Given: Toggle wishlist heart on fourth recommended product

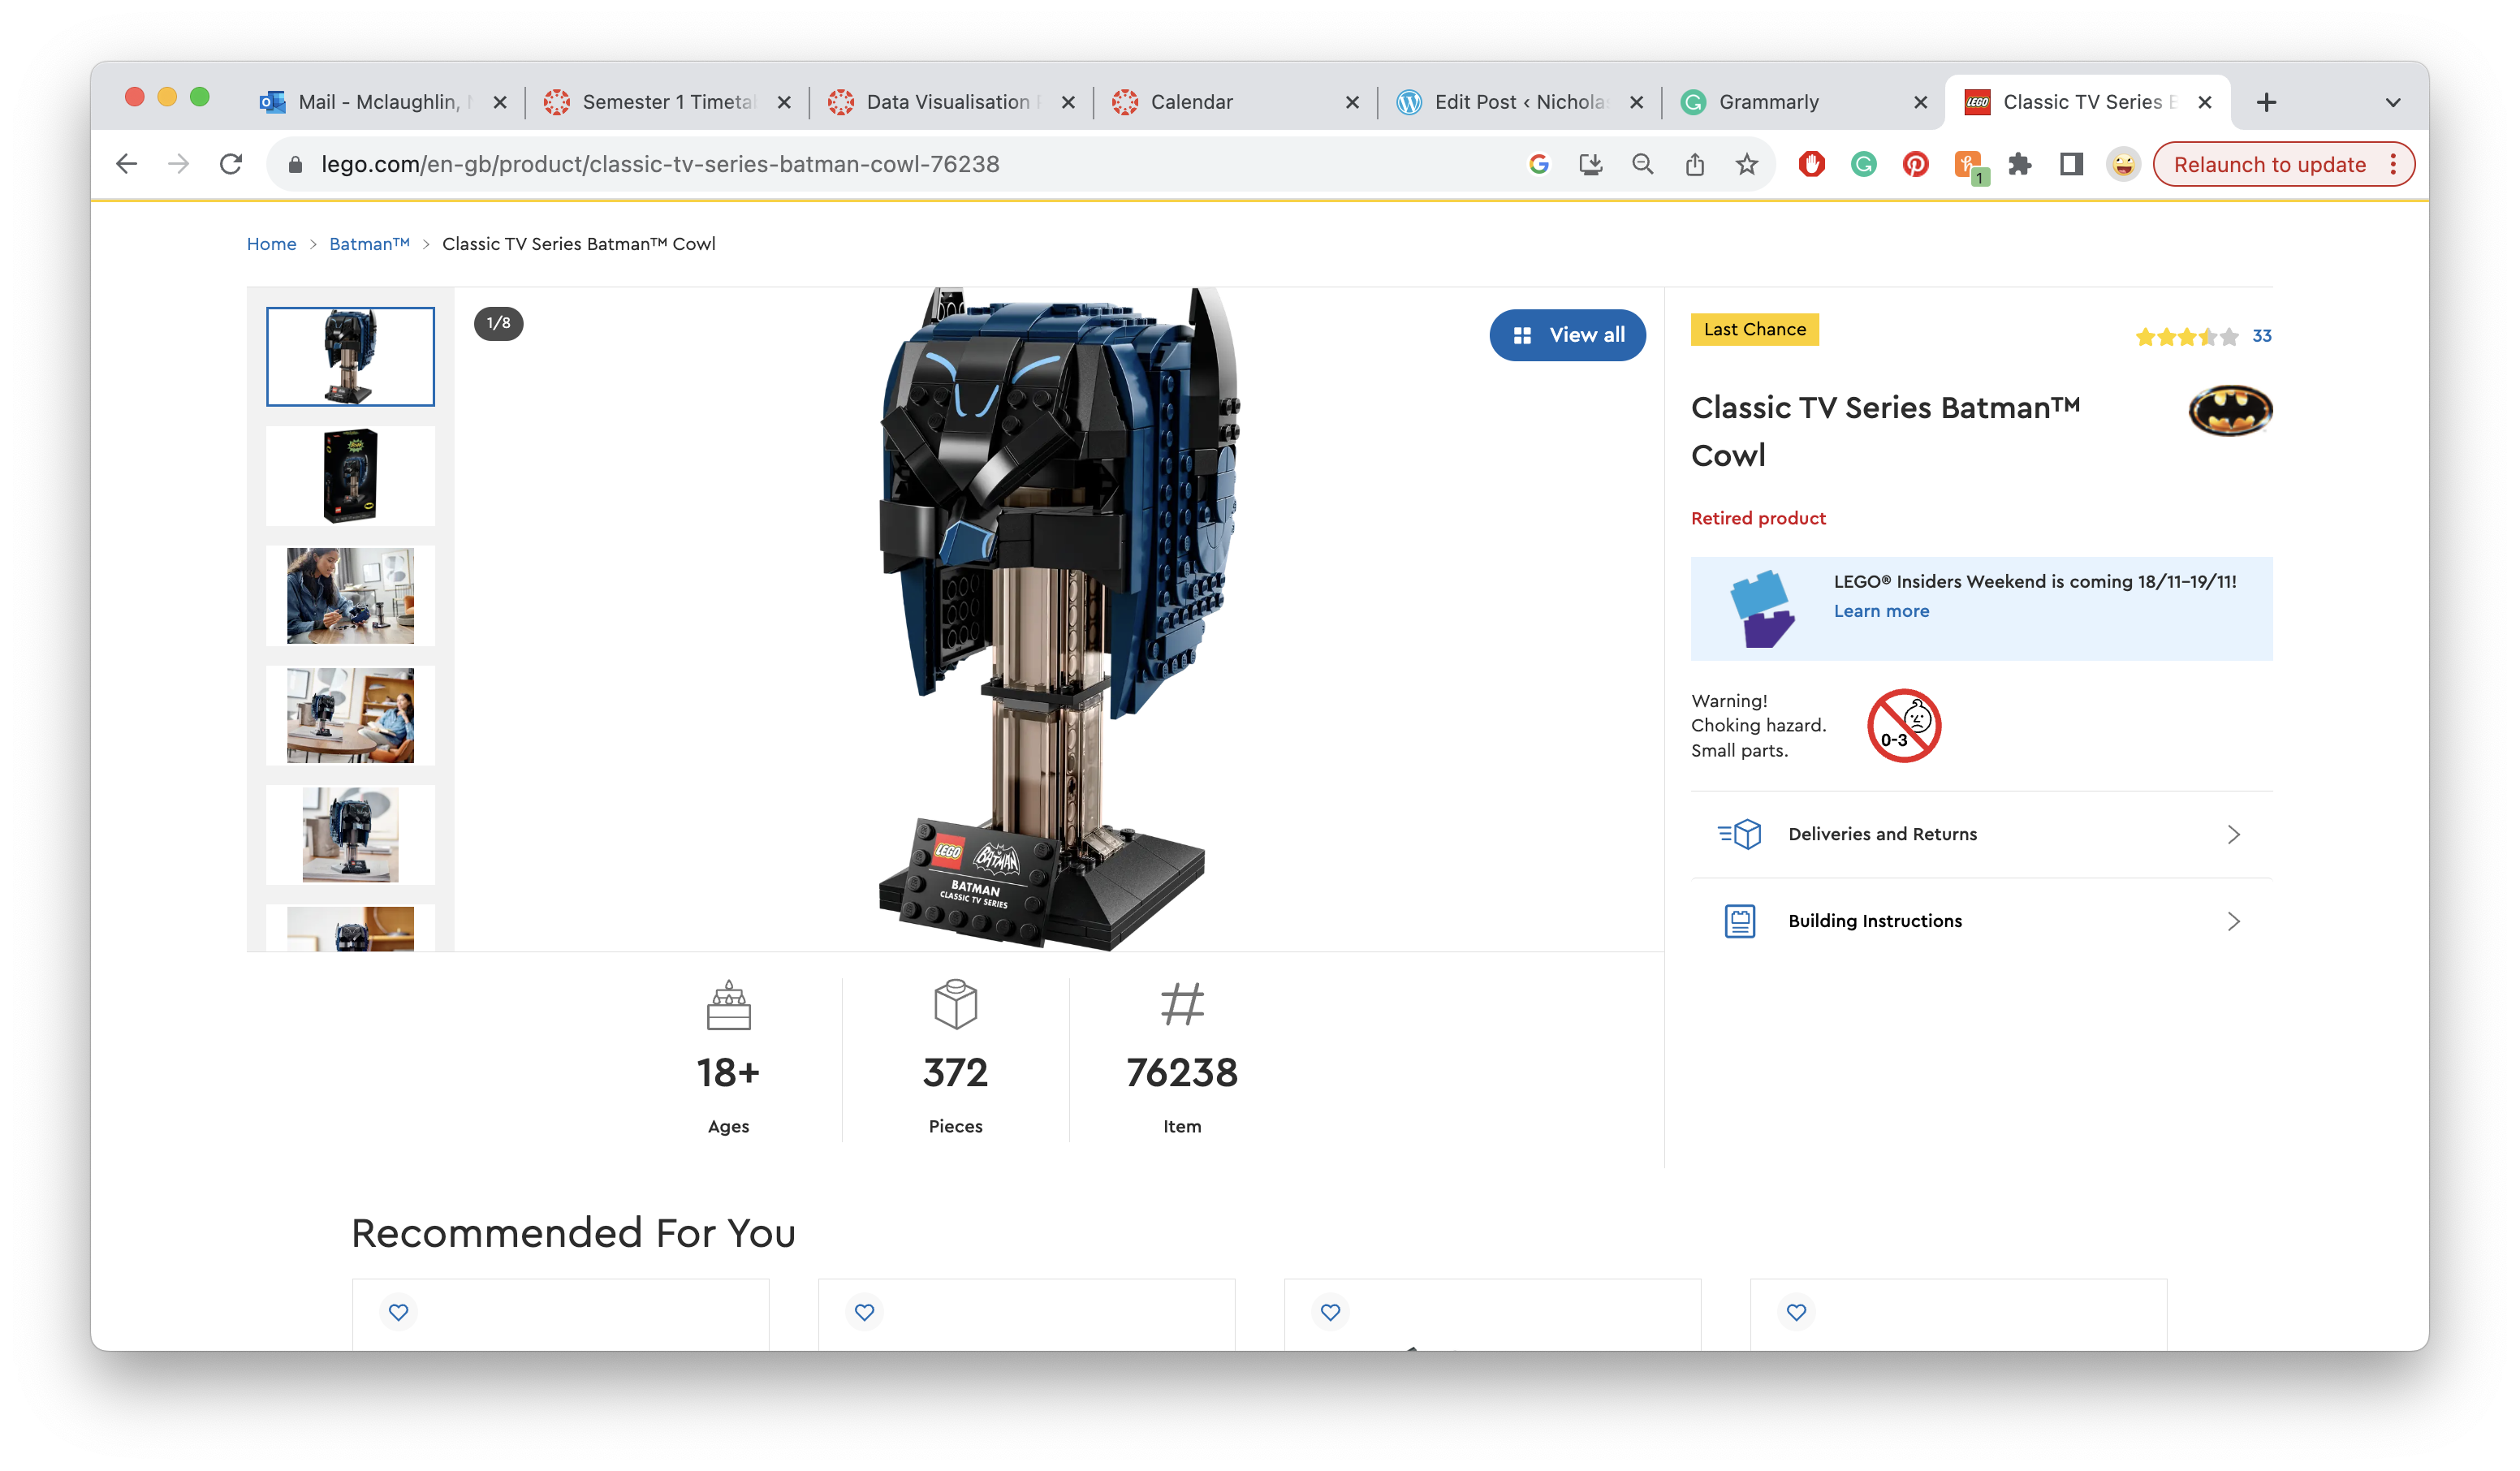Looking at the screenshot, I should click(1796, 1312).
